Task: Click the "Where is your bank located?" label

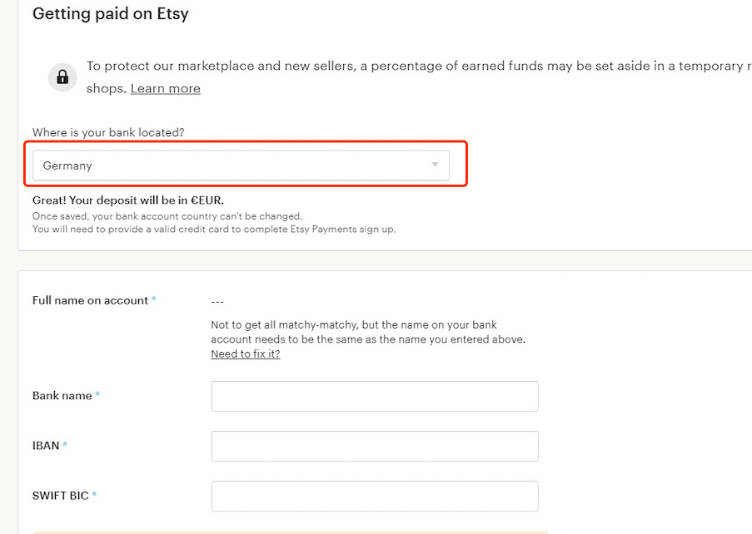Action: [x=93, y=132]
